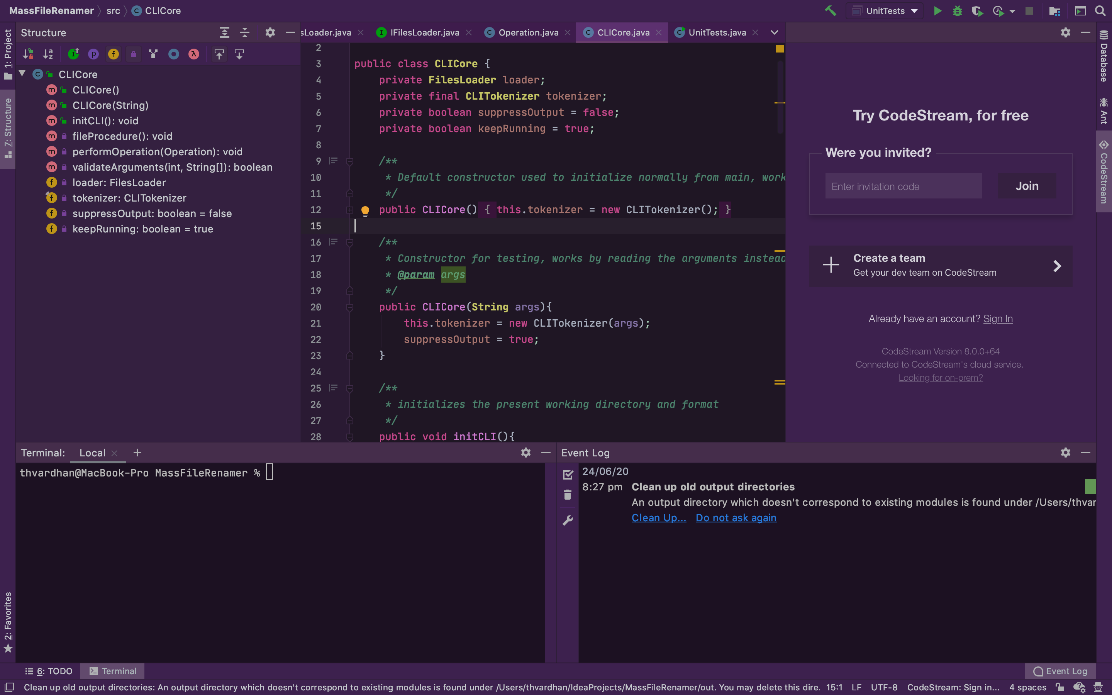Open Event Log wrench settings icon
Viewport: 1112px width, 695px height.
click(x=568, y=520)
